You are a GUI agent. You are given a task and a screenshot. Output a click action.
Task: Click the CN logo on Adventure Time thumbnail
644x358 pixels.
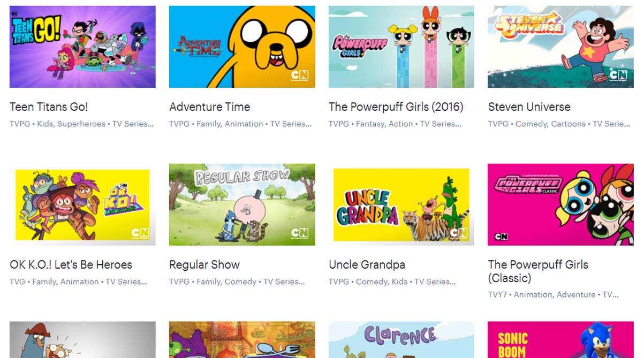(x=300, y=75)
